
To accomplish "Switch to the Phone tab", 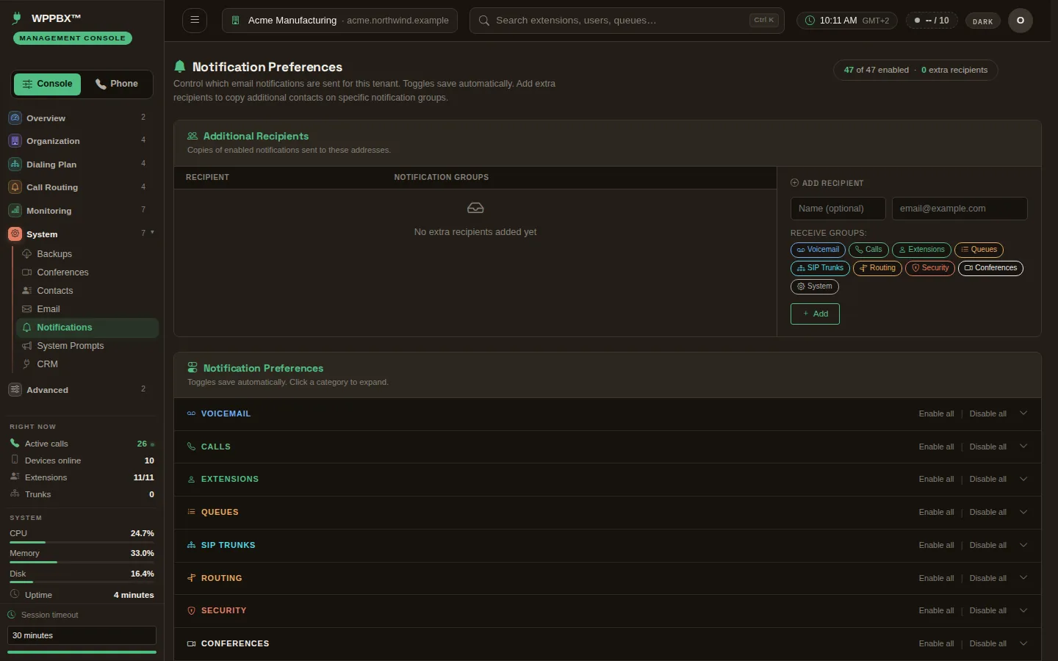I will [x=117, y=84].
